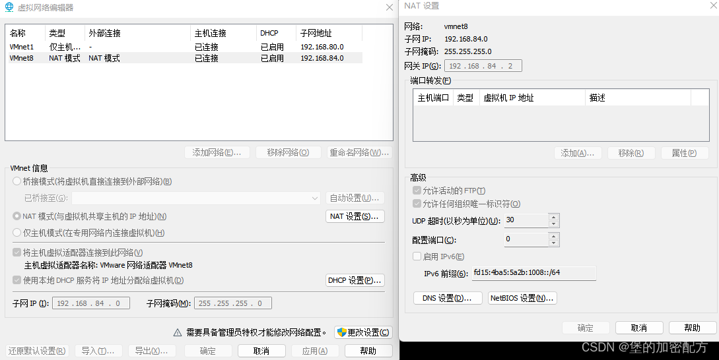Click 帮助 in the Virtual Network Editor
This screenshot has width=719, height=360.
(x=368, y=351)
